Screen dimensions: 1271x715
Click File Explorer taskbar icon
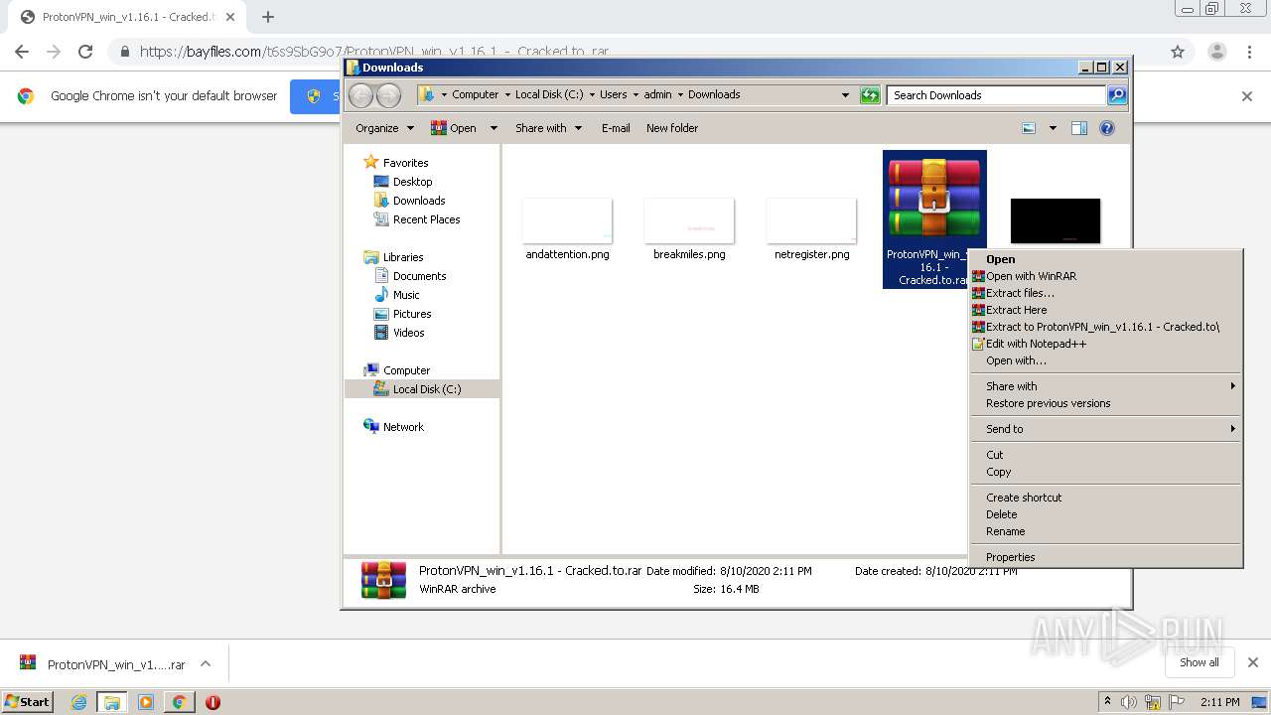point(112,702)
